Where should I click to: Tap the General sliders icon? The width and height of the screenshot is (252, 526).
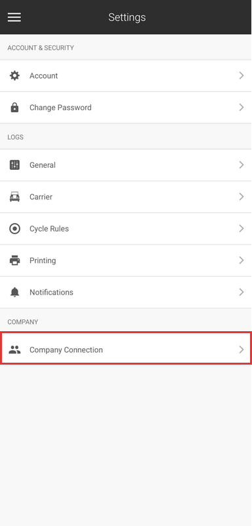14,165
